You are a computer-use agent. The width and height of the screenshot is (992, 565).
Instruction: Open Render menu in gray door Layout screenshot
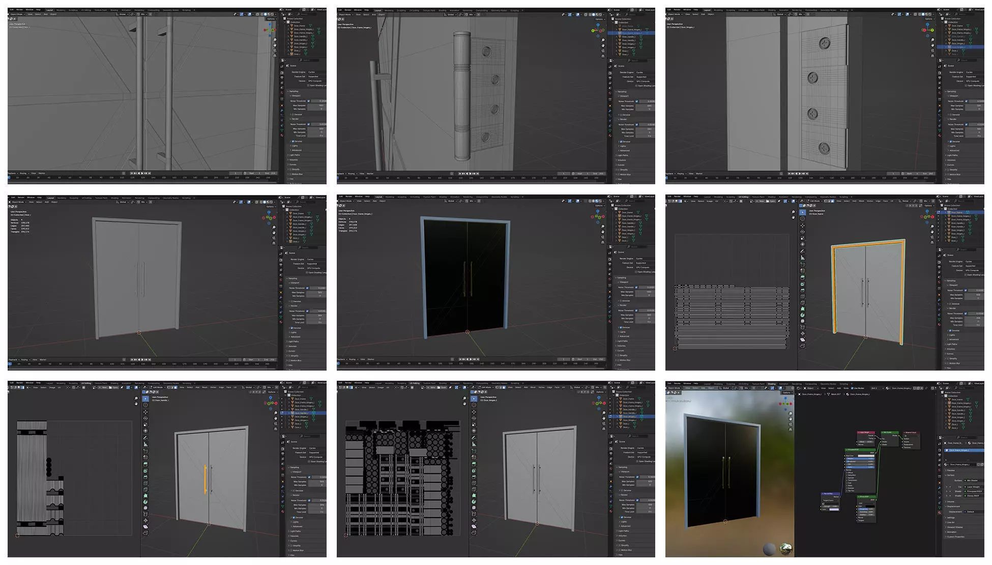(x=21, y=197)
